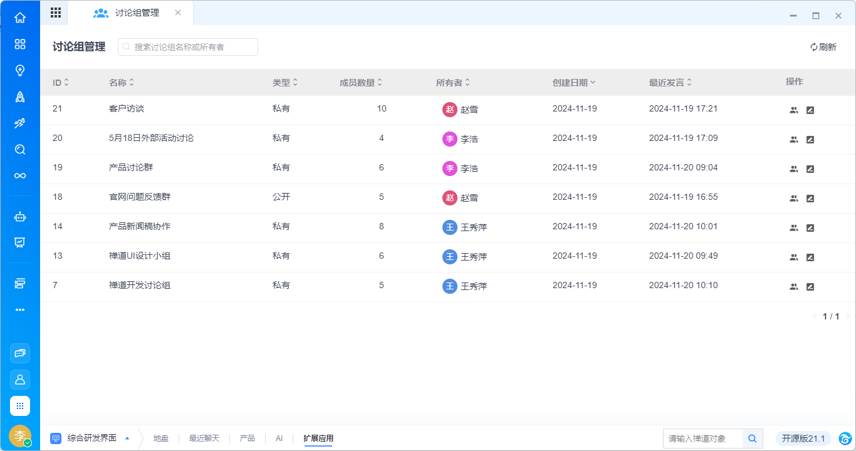Close the 讨论组管理 tab

click(x=178, y=13)
